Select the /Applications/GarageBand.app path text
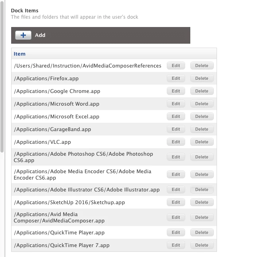Image resolution: width=254 pixels, height=257 pixels. coord(53,129)
